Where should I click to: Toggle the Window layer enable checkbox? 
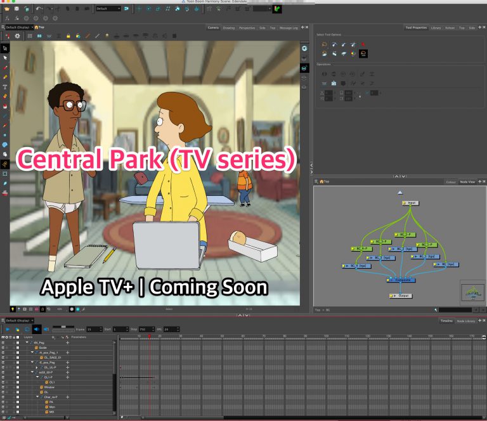[x=18, y=387]
